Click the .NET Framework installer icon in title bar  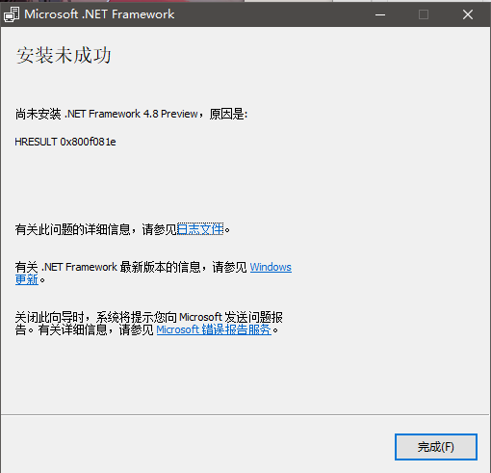tap(12, 14)
